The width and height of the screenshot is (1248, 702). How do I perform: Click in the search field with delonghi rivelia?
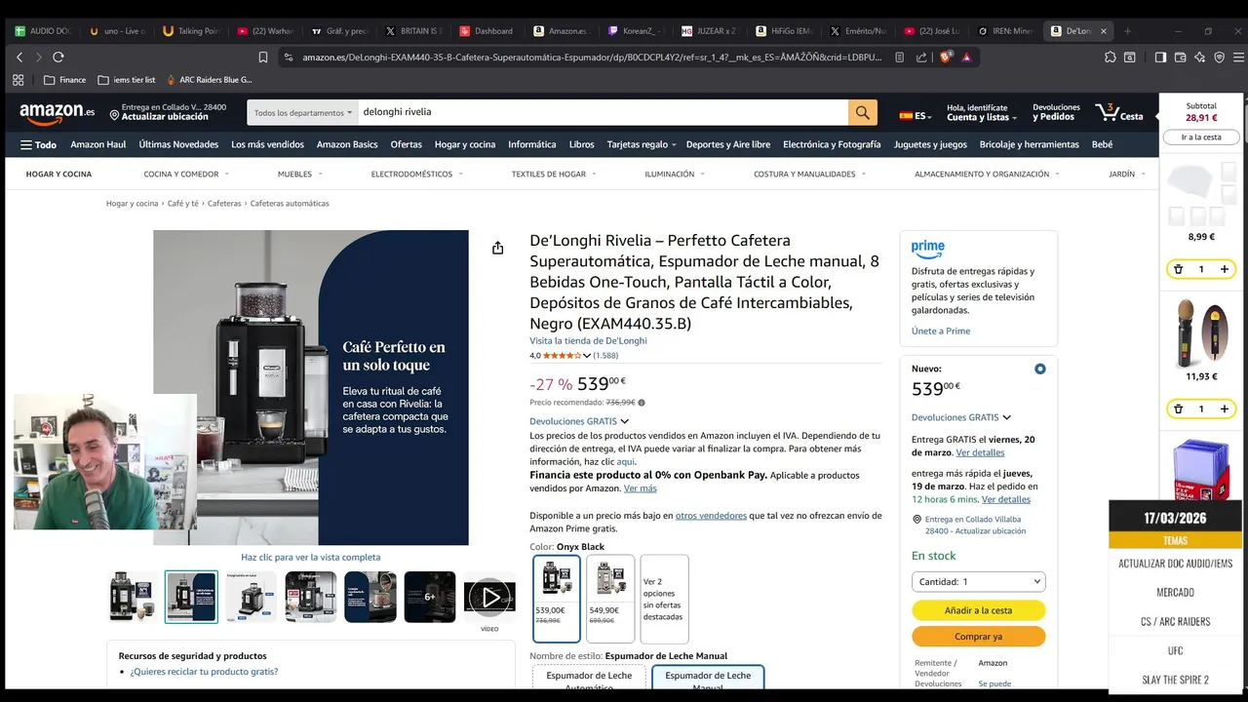tap(603, 112)
